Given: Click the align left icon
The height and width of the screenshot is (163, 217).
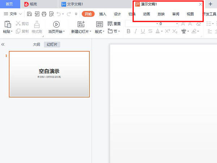Looking at the screenshot, I should (210, 32).
